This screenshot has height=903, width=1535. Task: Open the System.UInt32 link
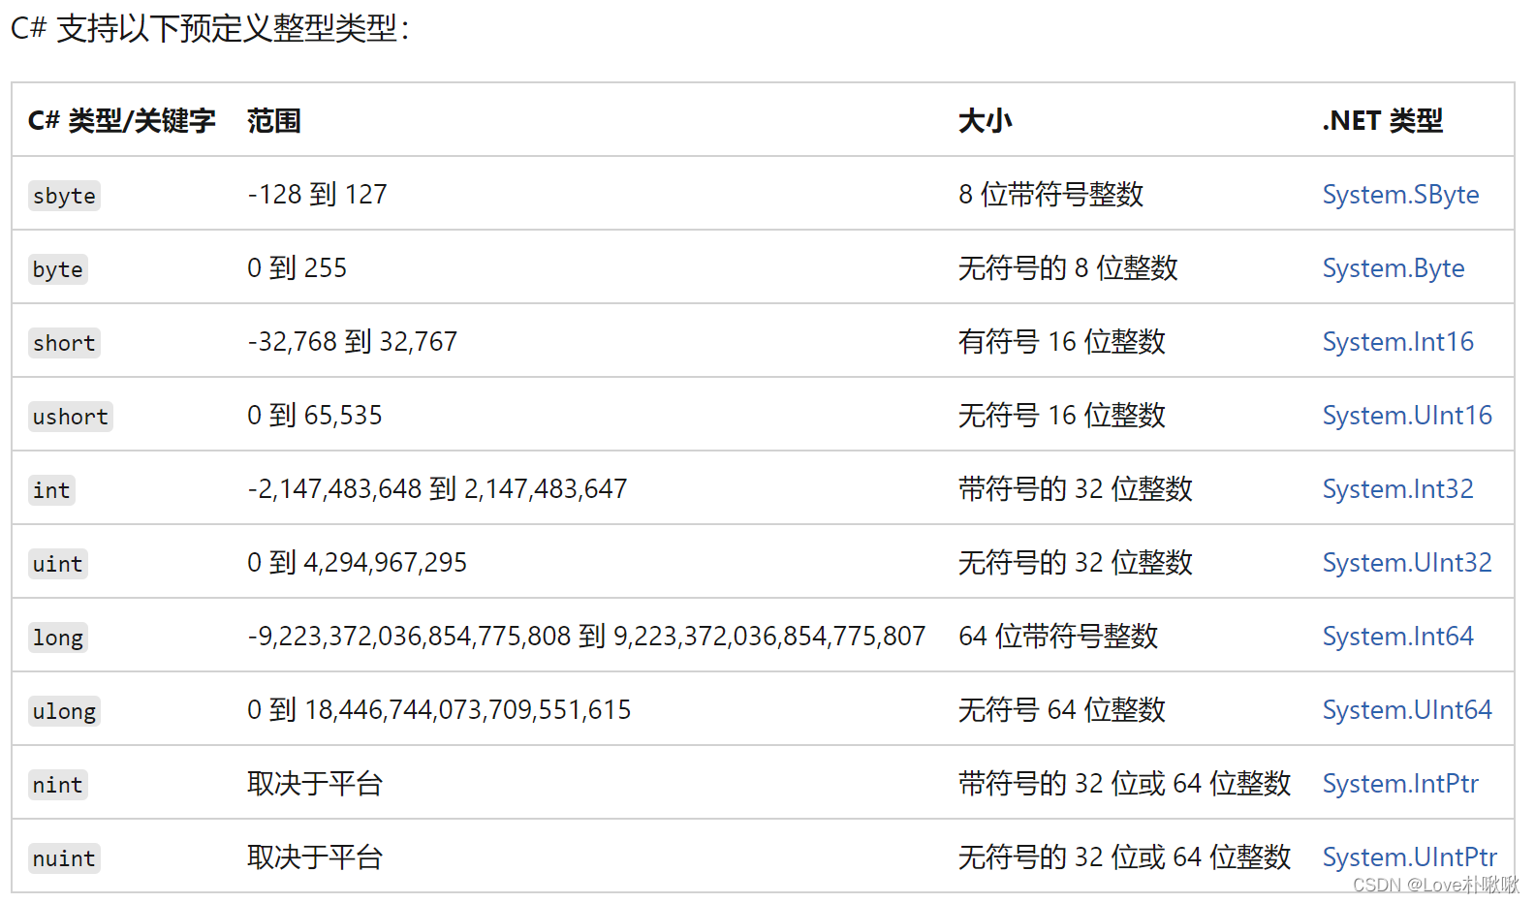point(1407,563)
